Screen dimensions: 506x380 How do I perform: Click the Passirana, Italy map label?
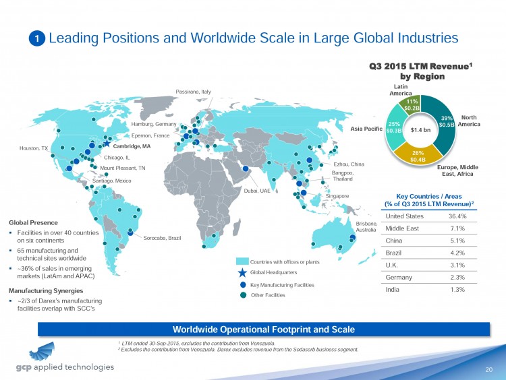(x=193, y=92)
